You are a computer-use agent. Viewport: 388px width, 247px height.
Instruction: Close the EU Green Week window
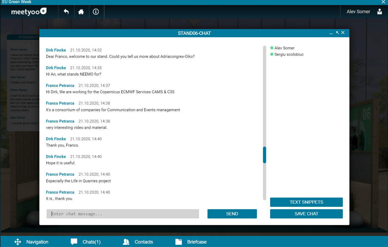(384, 2)
